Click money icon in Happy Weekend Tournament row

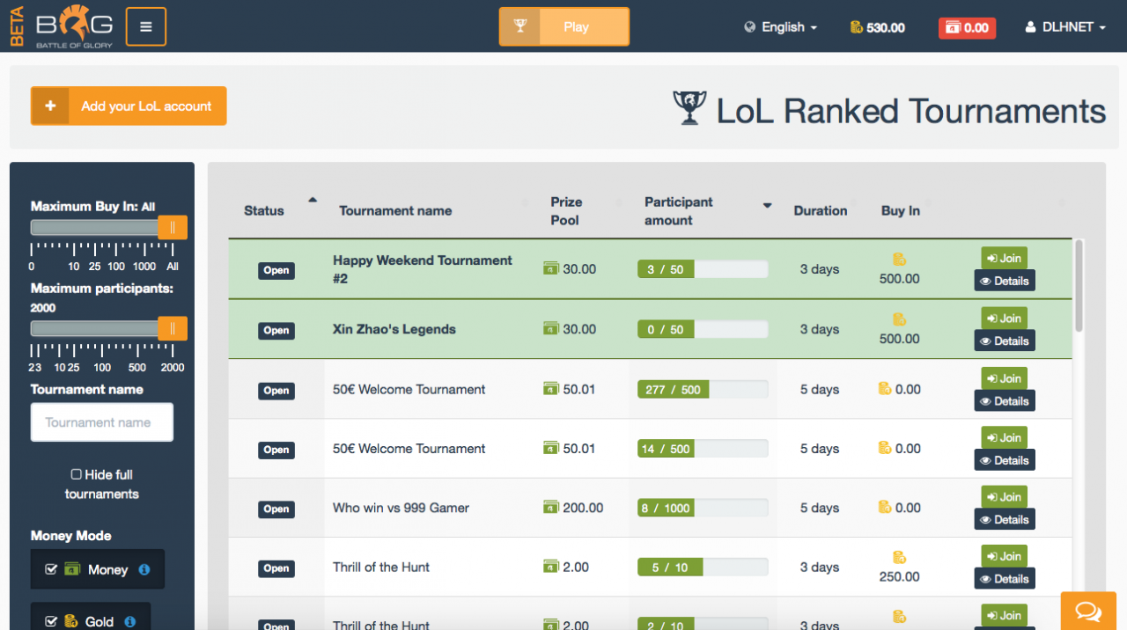(551, 268)
